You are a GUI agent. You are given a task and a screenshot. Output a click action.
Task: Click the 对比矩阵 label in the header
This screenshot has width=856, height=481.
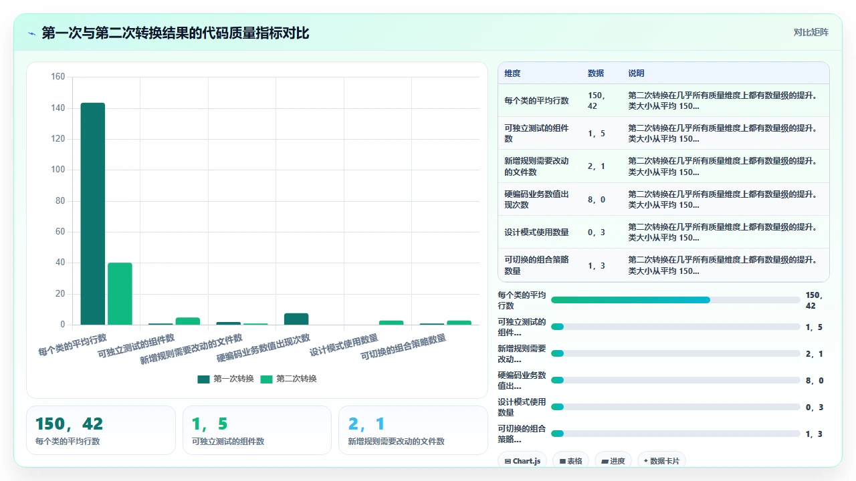click(x=811, y=32)
